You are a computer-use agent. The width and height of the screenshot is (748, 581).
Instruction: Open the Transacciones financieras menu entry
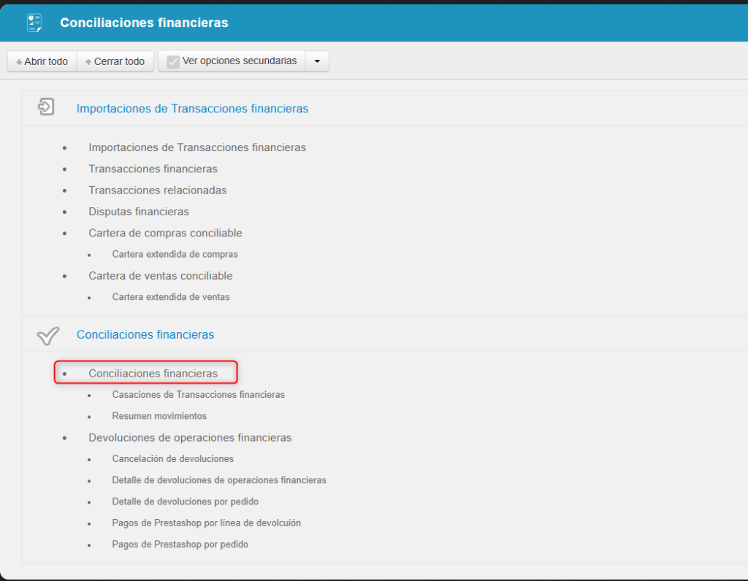tap(153, 169)
